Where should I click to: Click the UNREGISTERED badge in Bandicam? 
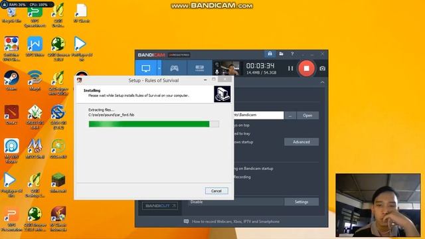(179, 55)
